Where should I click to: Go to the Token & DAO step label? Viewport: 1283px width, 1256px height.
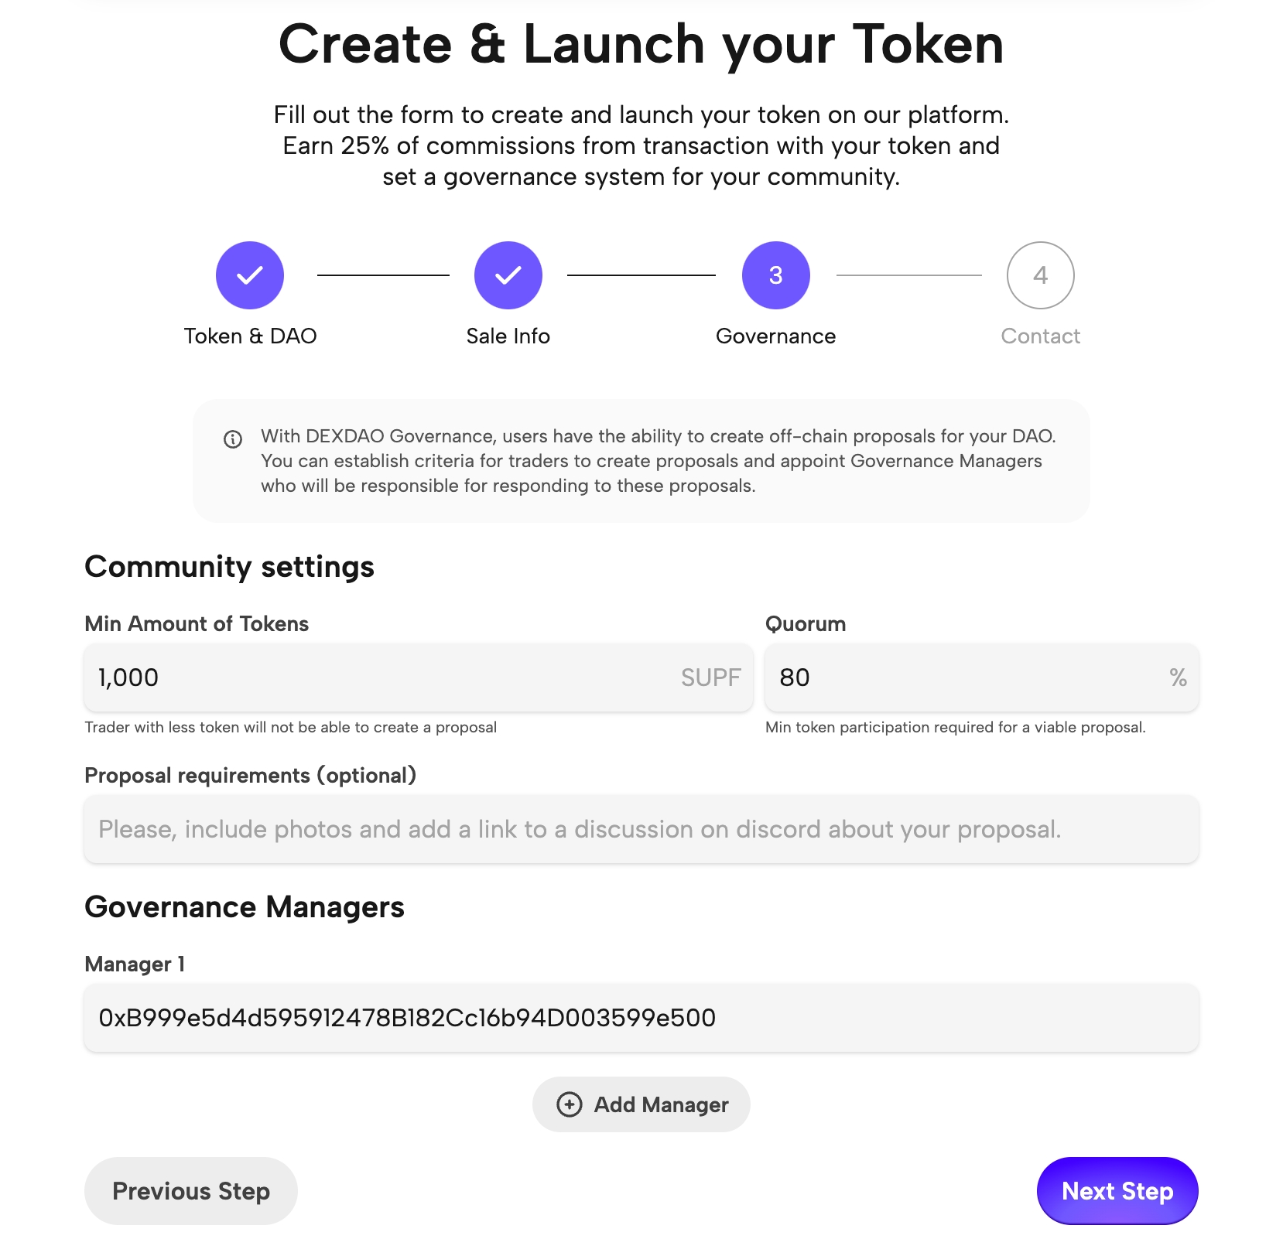click(x=250, y=336)
